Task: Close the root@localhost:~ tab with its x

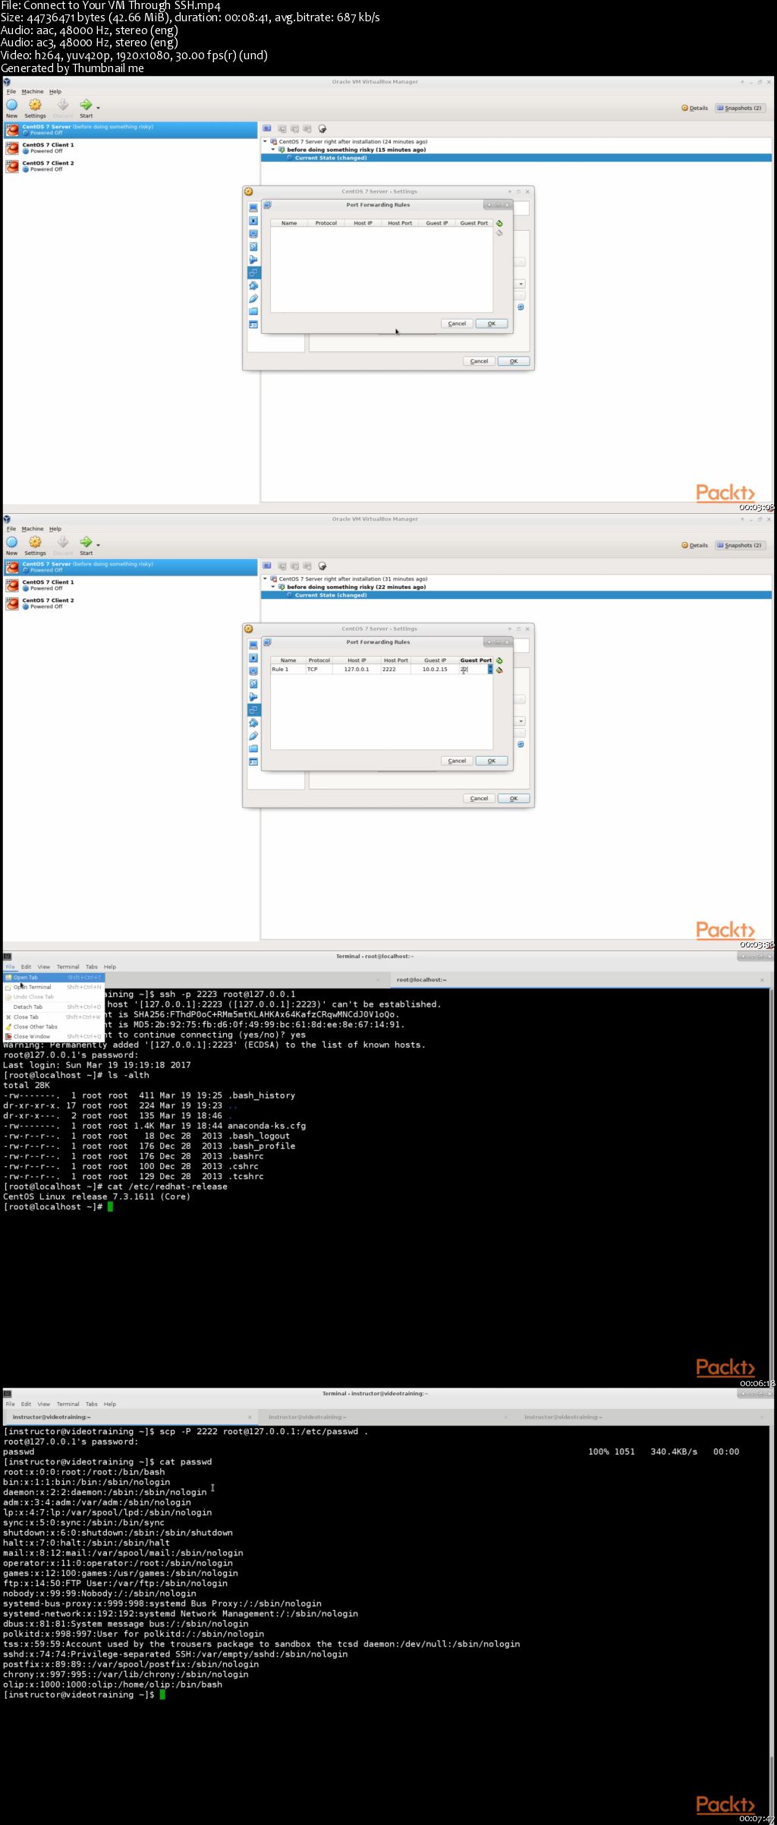Action: [762, 979]
